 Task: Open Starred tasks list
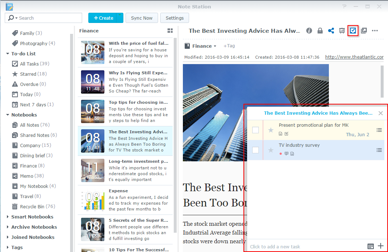pyautogui.click(x=29, y=74)
